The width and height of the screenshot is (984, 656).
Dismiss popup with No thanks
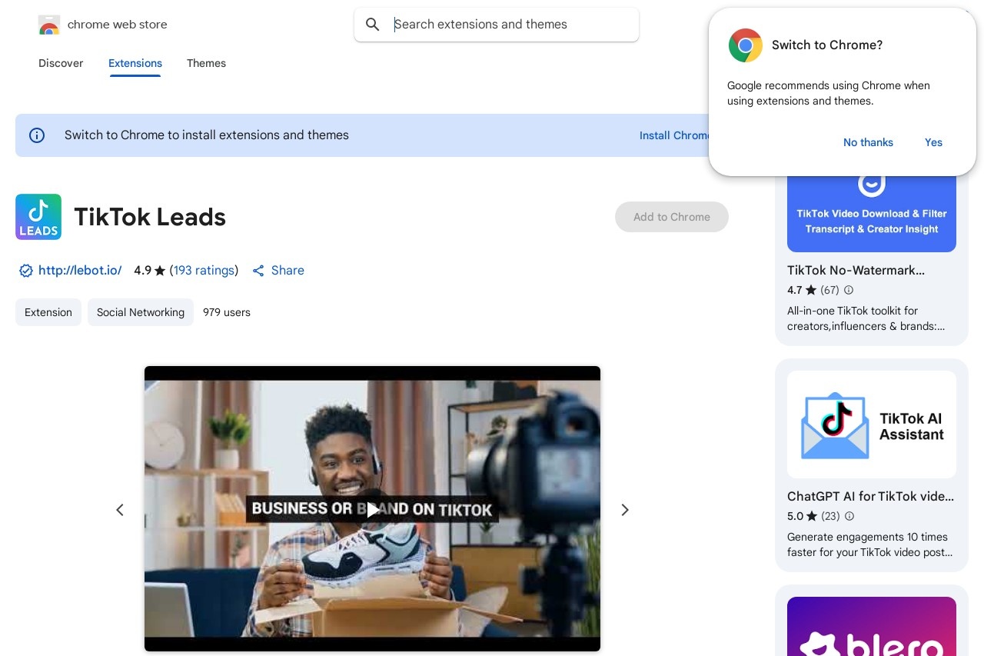pyautogui.click(x=868, y=142)
